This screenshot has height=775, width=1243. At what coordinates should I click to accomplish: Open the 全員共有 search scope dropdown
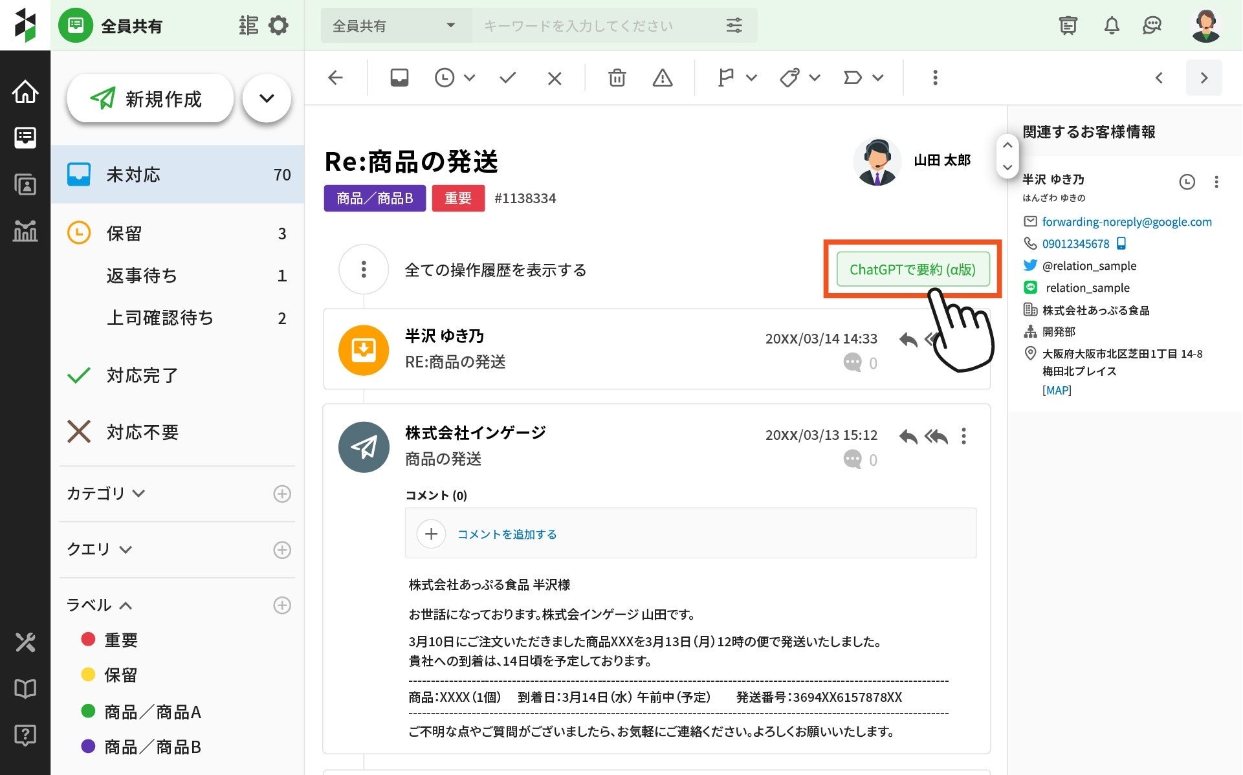pos(395,26)
